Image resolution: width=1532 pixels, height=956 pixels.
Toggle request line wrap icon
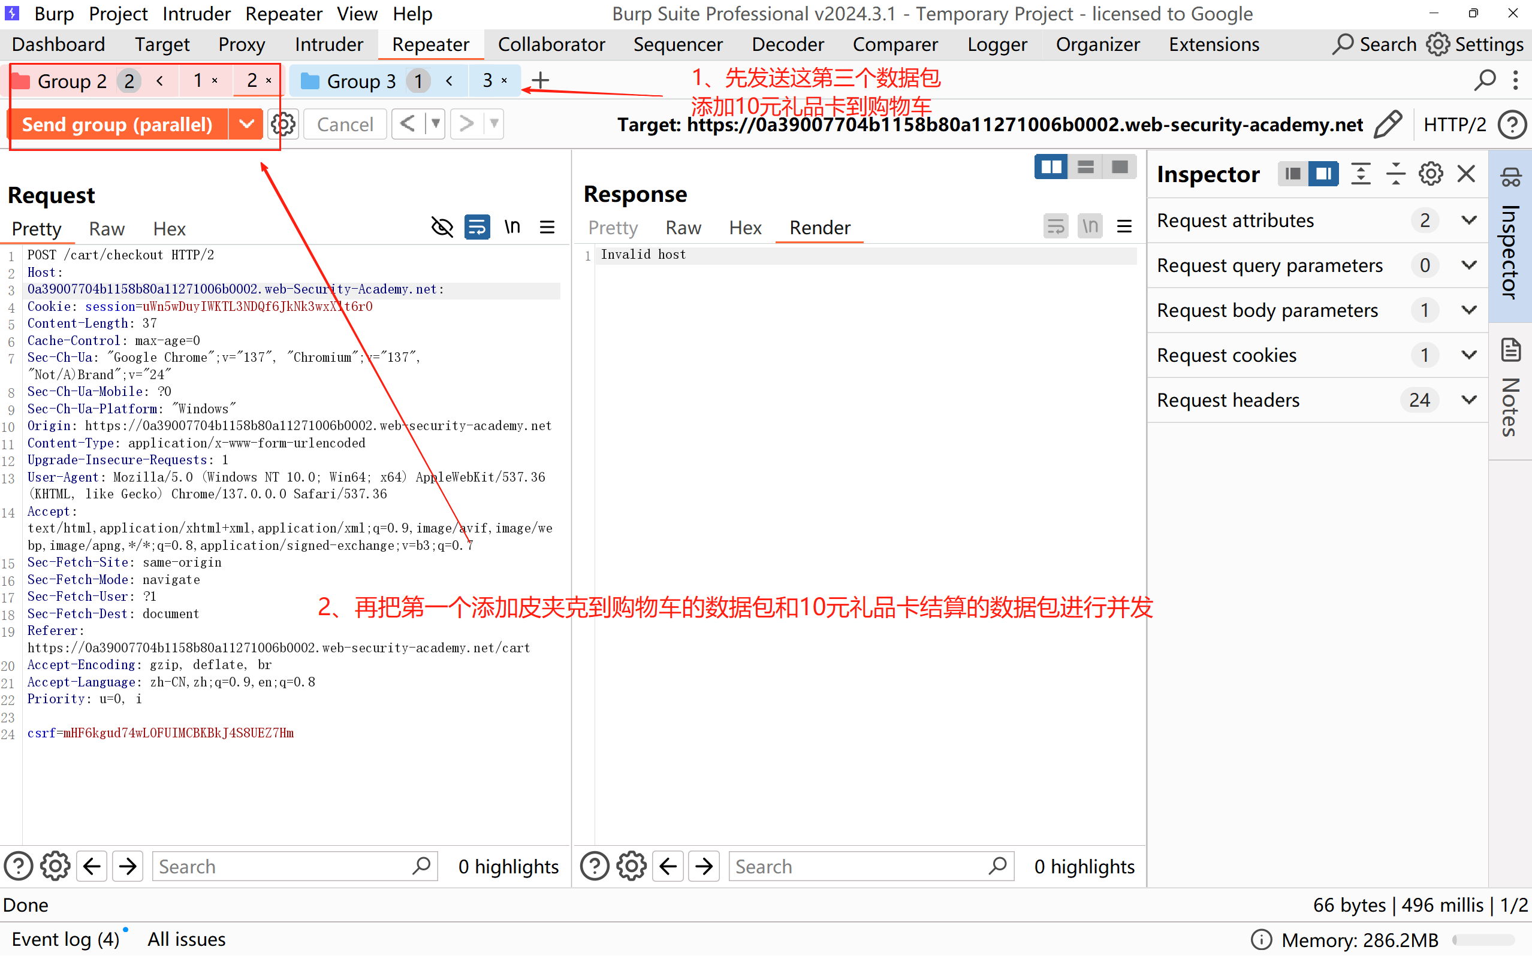pos(477,227)
